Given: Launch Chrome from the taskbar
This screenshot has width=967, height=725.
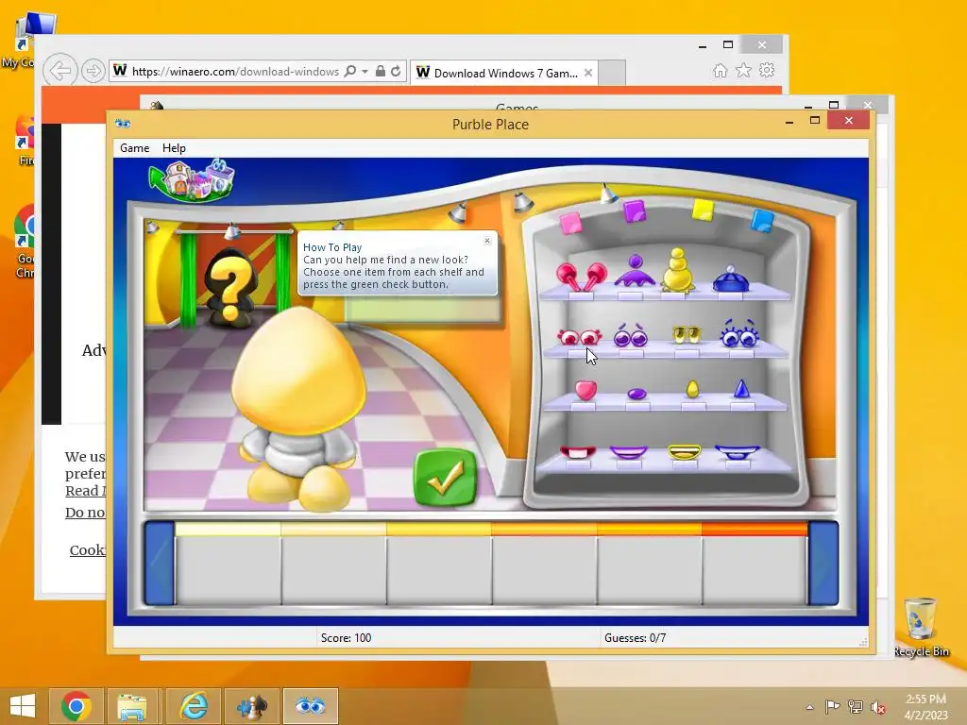Looking at the screenshot, I should pyautogui.click(x=76, y=706).
